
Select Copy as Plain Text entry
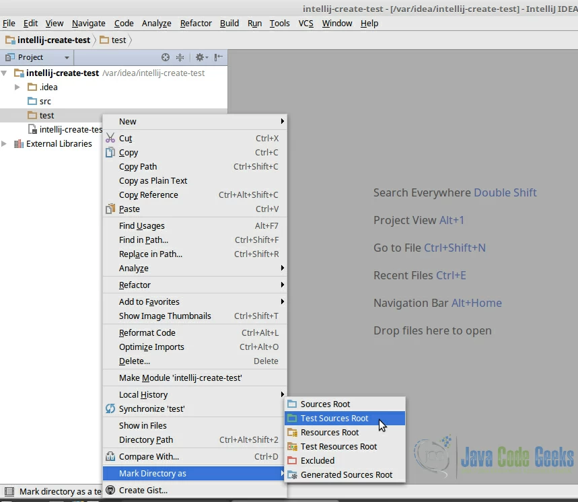194,180
